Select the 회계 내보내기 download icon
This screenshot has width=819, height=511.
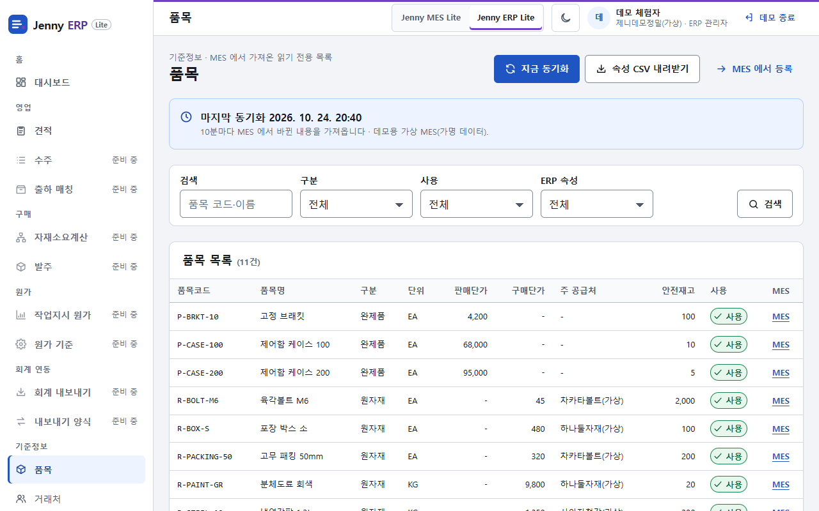point(21,392)
